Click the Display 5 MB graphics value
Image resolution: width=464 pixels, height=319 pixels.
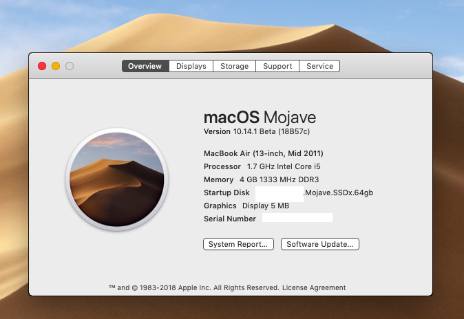266,206
